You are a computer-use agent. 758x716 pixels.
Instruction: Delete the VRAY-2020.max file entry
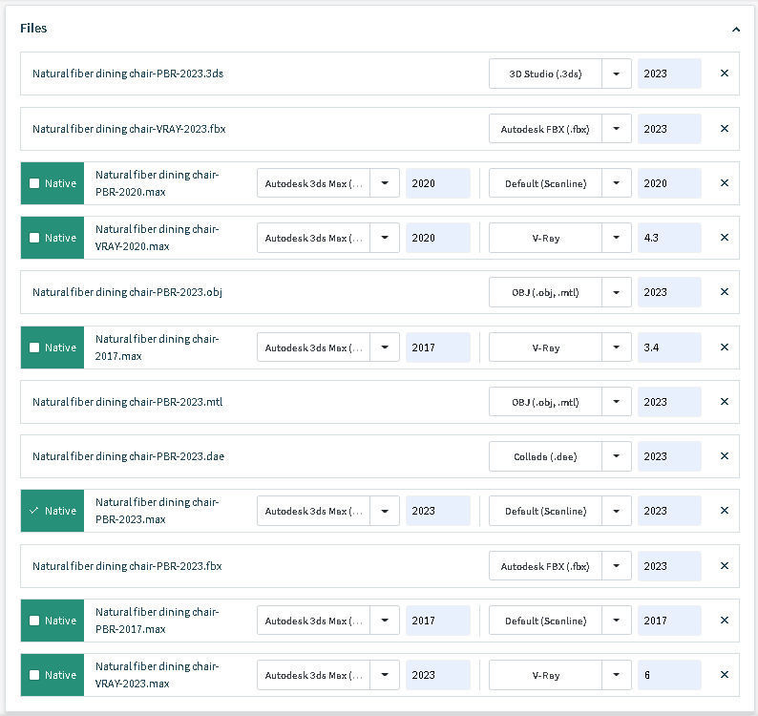pos(724,238)
